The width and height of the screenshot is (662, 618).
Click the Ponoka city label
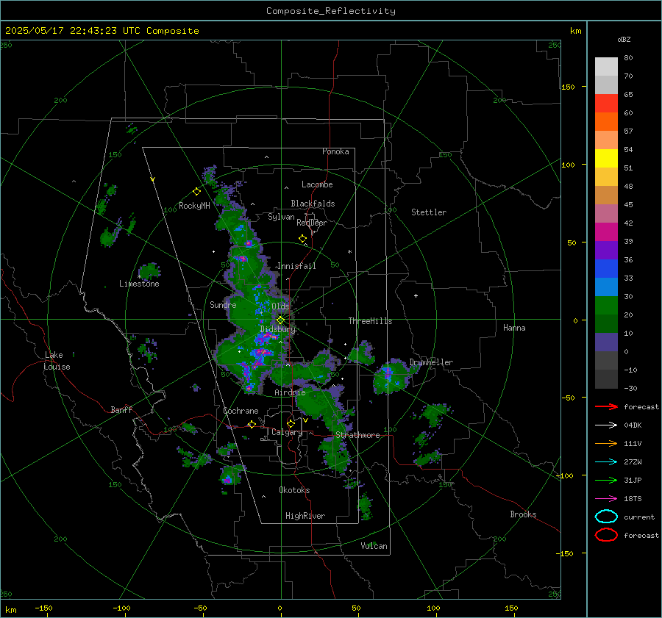[335, 151]
